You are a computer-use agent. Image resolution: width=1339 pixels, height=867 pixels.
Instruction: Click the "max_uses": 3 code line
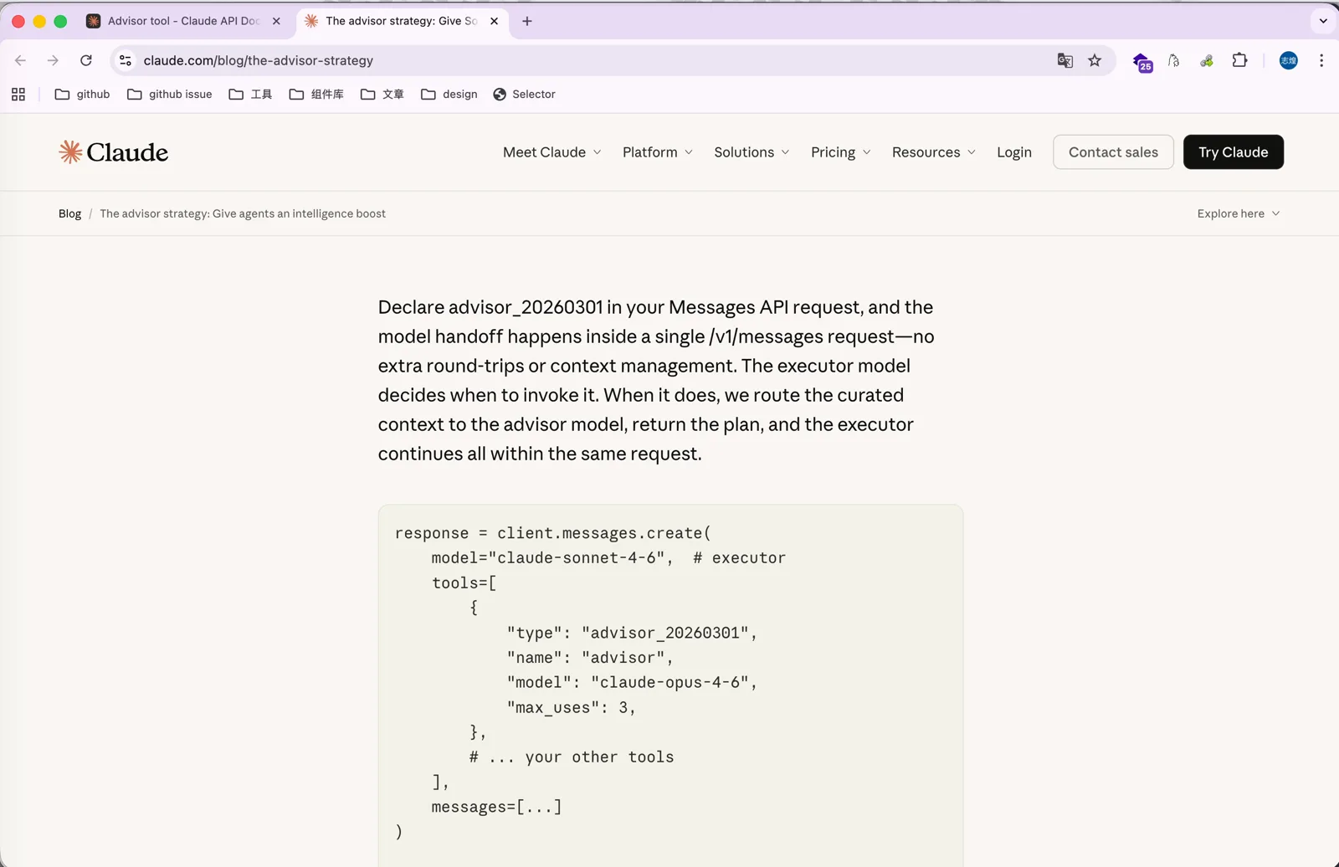click(x=572, y=708)
